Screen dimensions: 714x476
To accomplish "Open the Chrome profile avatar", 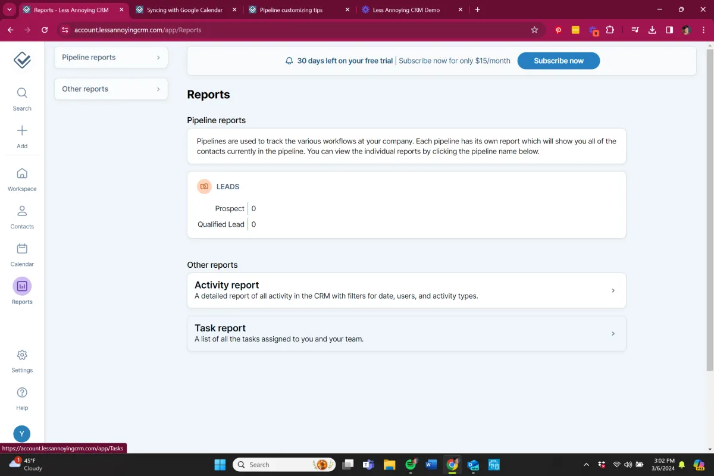I will [686, 30].
